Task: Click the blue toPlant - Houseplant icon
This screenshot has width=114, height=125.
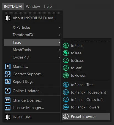Action: [66, 92]
